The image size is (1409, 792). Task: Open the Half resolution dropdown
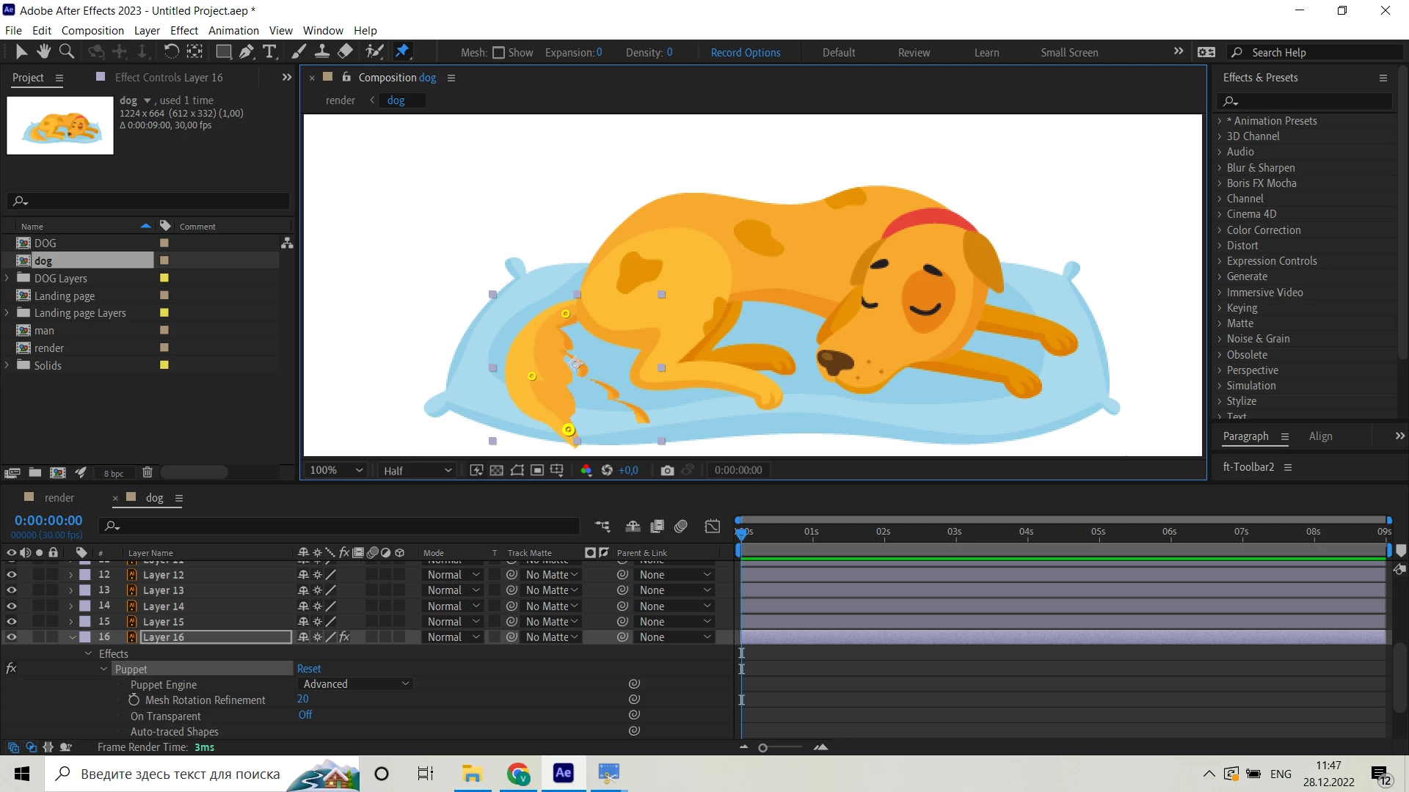tap(416, 471)
